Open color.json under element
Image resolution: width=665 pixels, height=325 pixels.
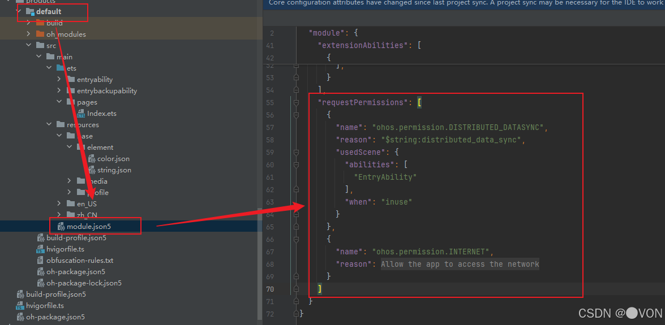113,159
